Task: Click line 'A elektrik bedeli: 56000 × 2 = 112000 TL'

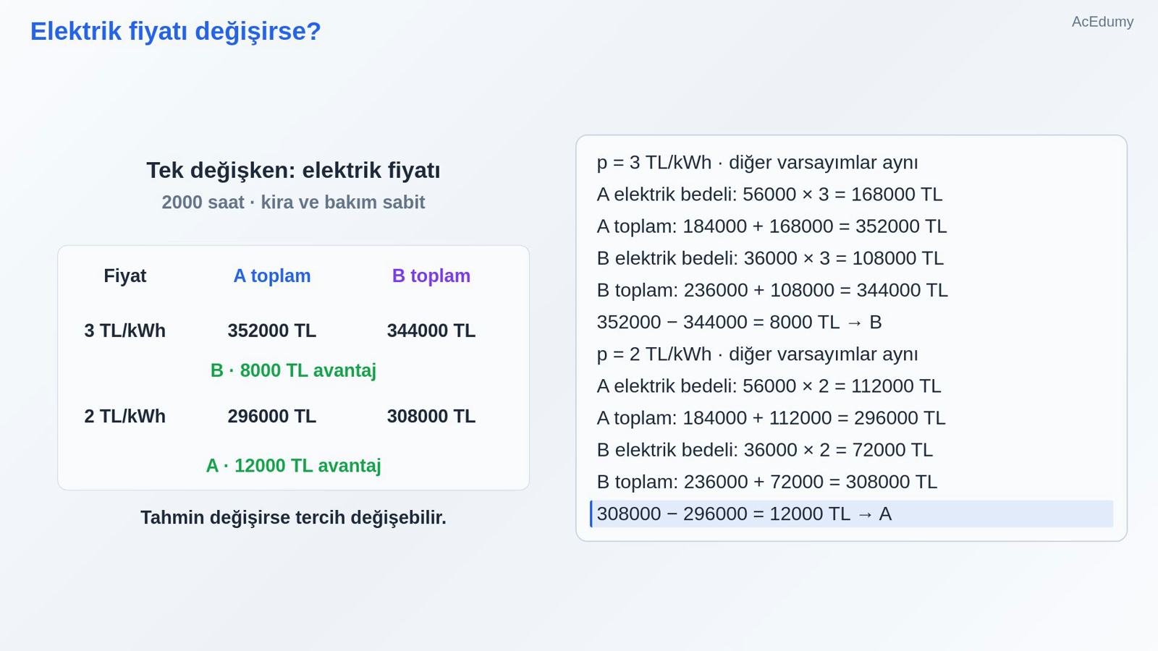Action: 769,386
